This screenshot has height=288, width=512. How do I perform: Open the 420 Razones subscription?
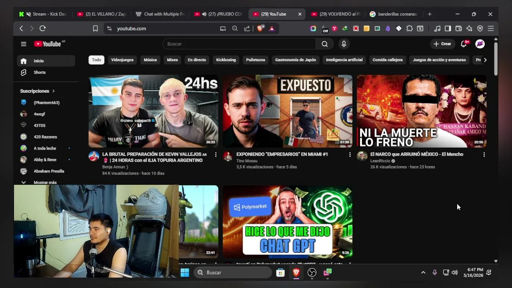point(46,137)
